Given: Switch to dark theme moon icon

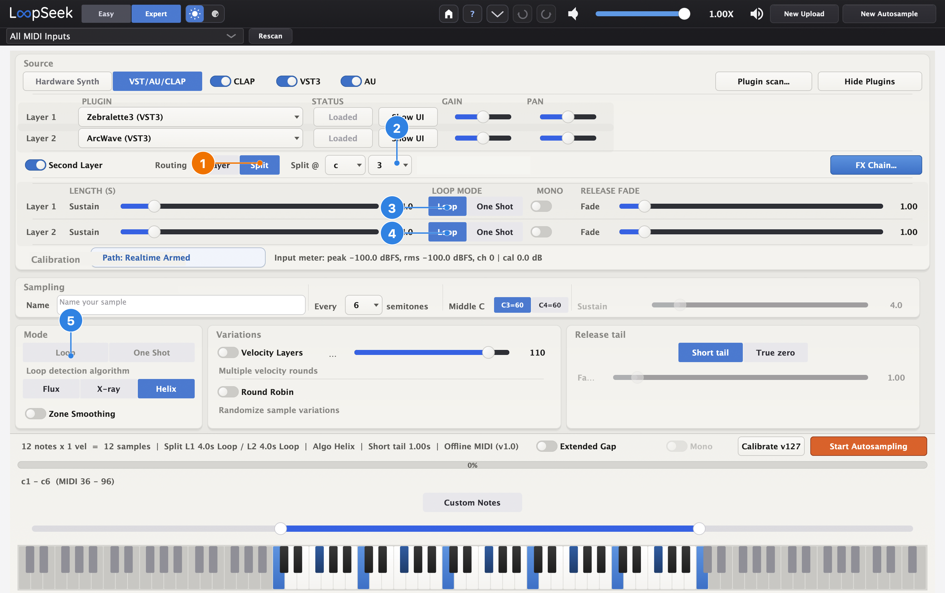Looking at the screenshot, I should point(215,14).
